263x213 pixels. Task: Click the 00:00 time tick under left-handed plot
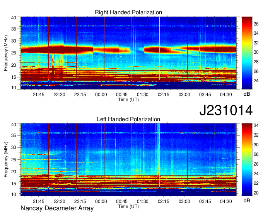[x=101, y=201]
